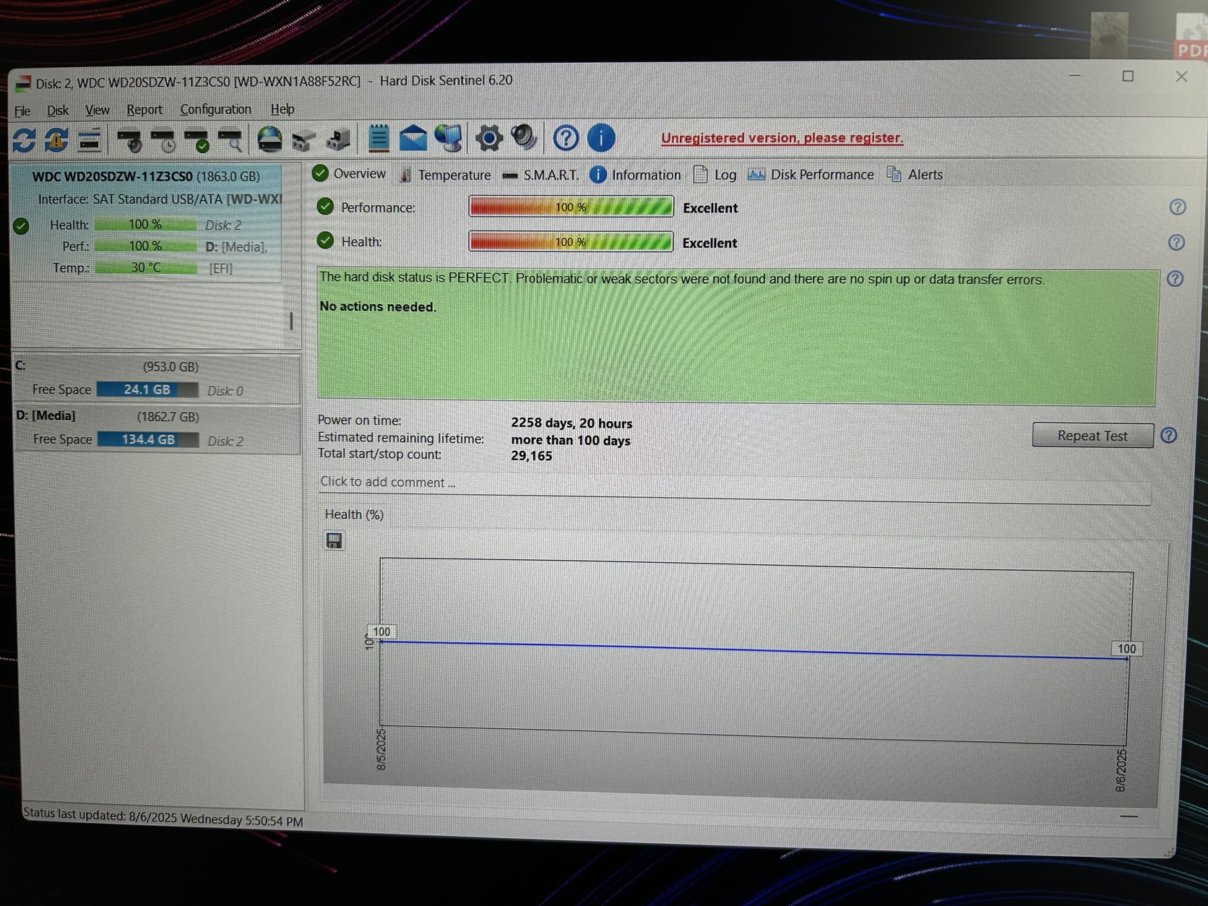Open the View menu
This screenshot has height=906, width=1208.
[98, 110]
